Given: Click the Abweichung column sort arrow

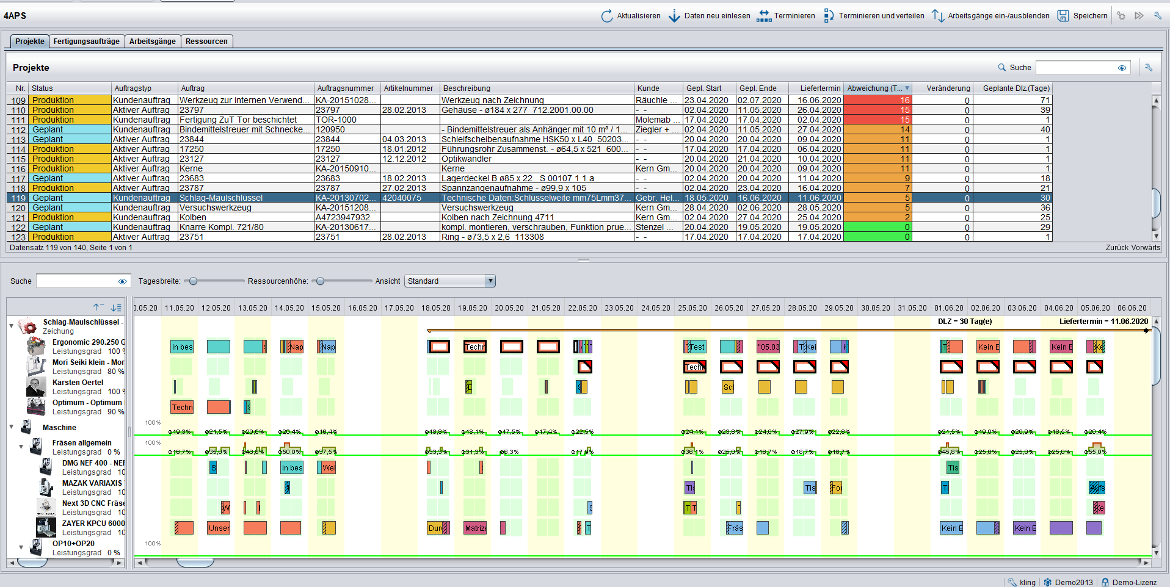Looking at the screenshot, I should point(907,88).
